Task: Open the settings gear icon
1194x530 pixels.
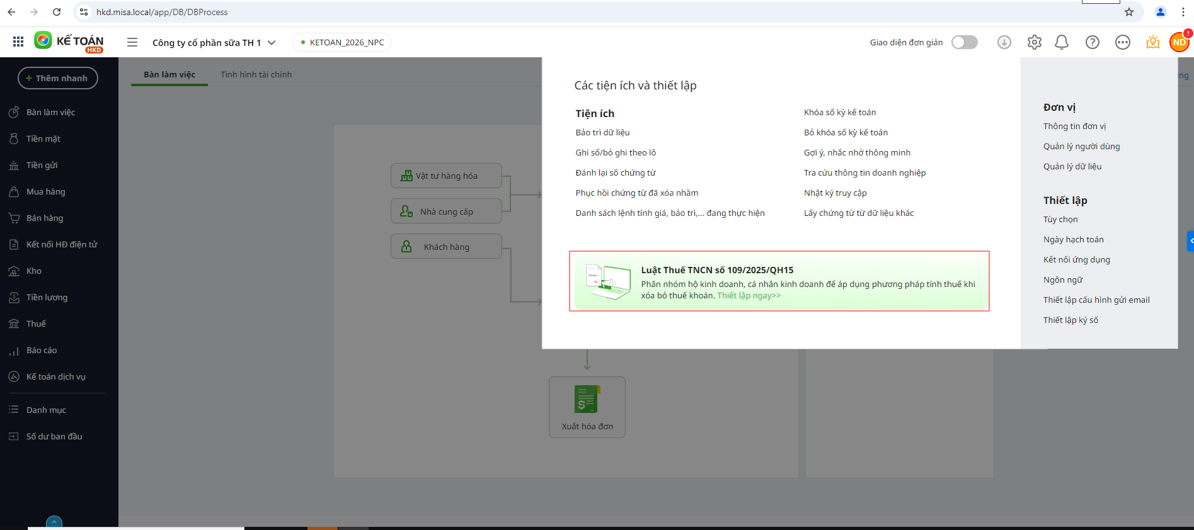Action: 1034,42
